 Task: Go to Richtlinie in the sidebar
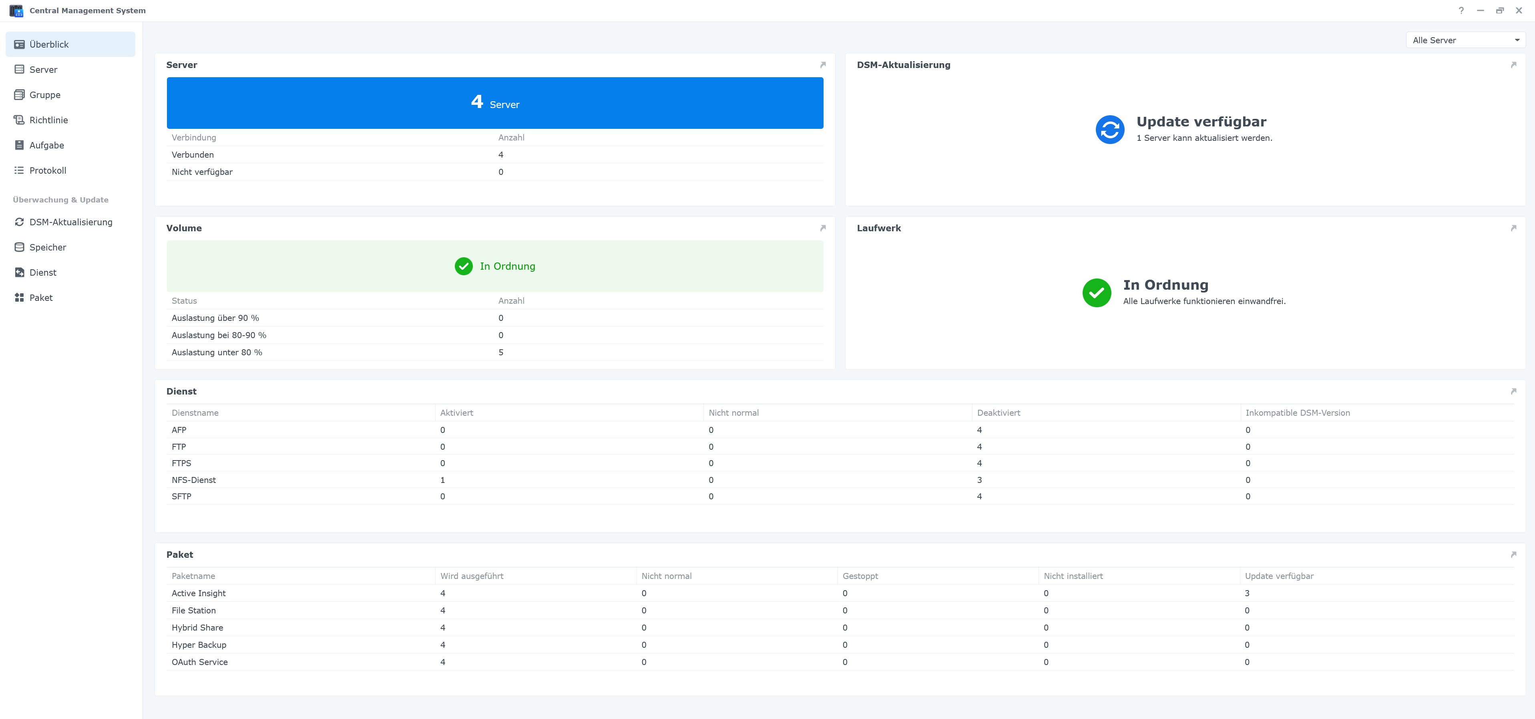(49, 120)
